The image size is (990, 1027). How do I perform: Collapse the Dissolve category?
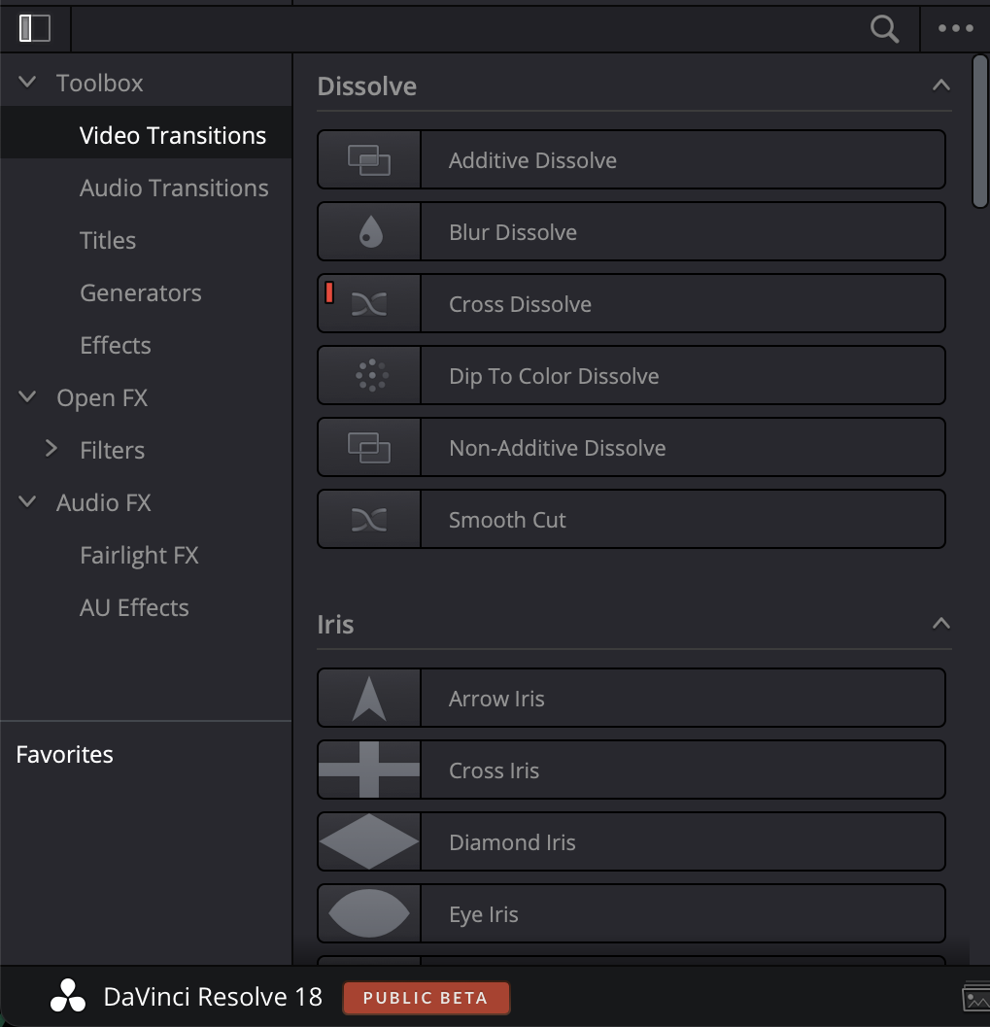[939, 85]
